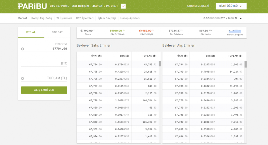Click the Paribu logo
This screenshot has height=145, width=268.
pos(32,6)
